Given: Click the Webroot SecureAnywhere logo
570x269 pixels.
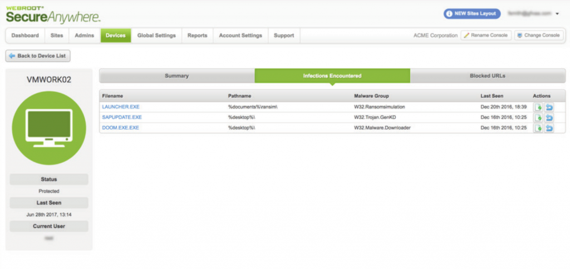Looking at the screenshot, I should point(53,15).
